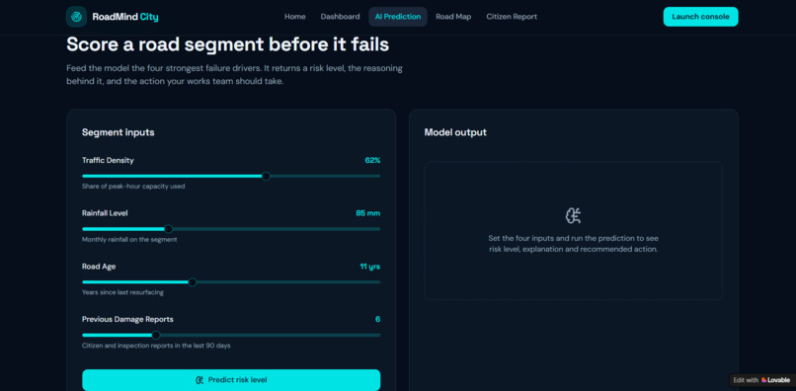The height and width of the screenshot is (391, 796).
Task: Click the Rainfall Level label
Action: (105, 213)
